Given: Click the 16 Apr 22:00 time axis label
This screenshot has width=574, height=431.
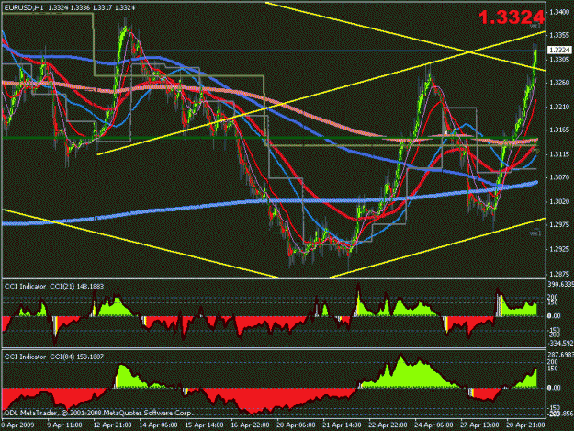Looking at the screenshot, I should 250,425.
